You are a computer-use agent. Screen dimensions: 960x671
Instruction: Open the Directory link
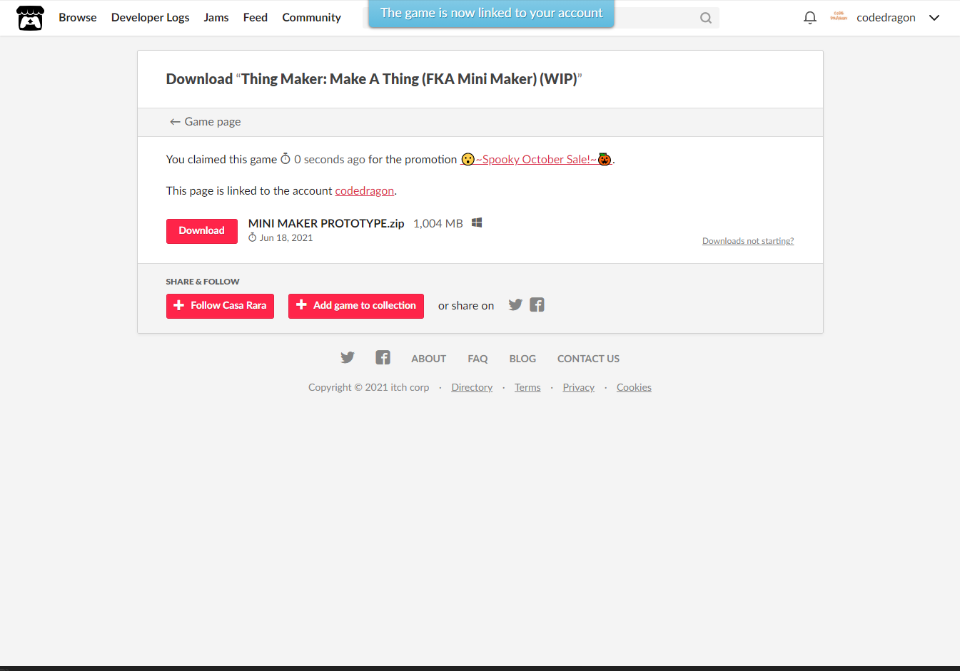coord(472,387)
